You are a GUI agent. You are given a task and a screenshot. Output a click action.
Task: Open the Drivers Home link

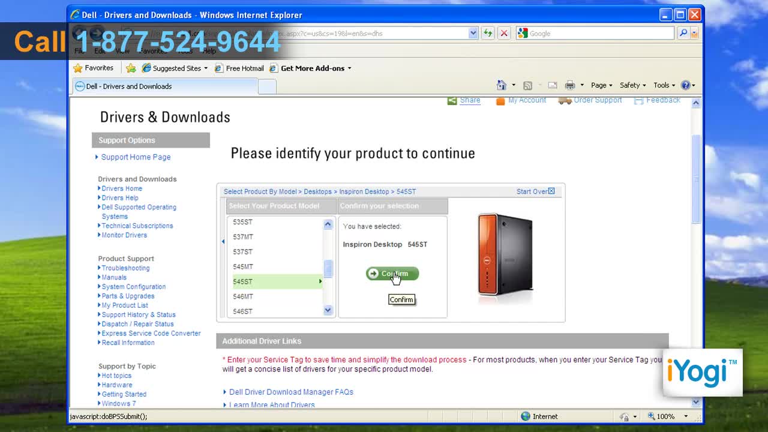(x=122, y=188)
